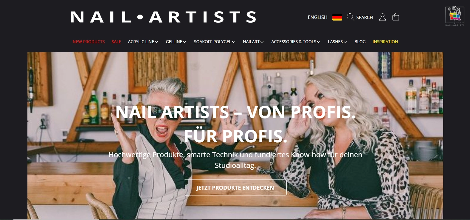Open the NAILART dropdown menu
Screen dimensions: 470x220
(x=253, y=42)
